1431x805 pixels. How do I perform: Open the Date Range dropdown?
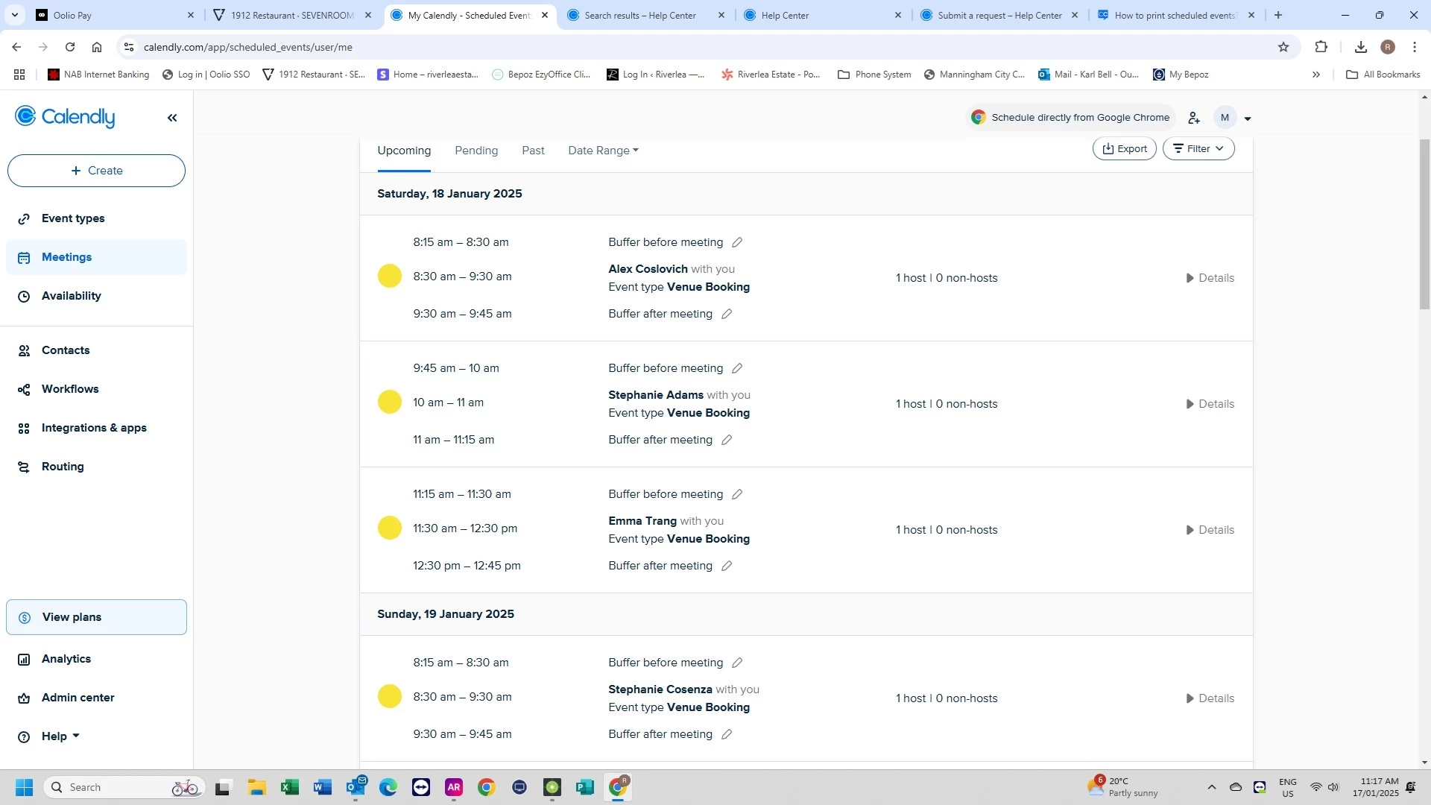[603, 151]
